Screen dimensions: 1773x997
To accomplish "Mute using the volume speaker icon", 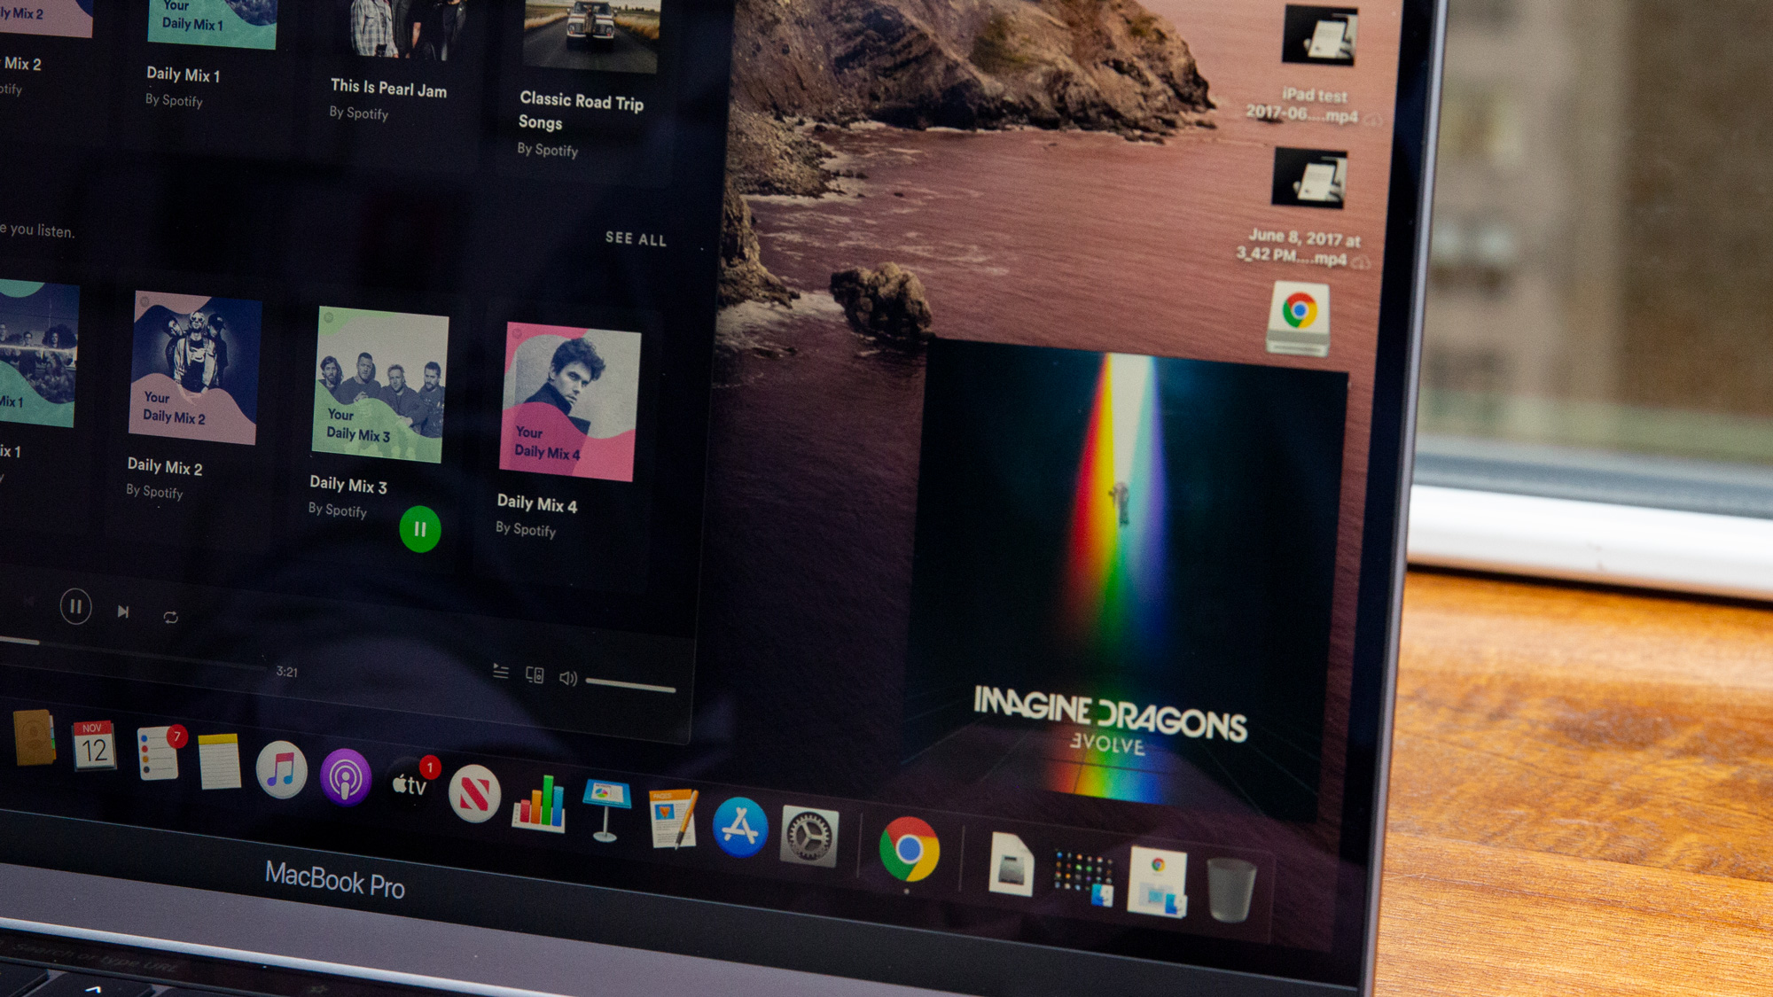I will (567, 678).
